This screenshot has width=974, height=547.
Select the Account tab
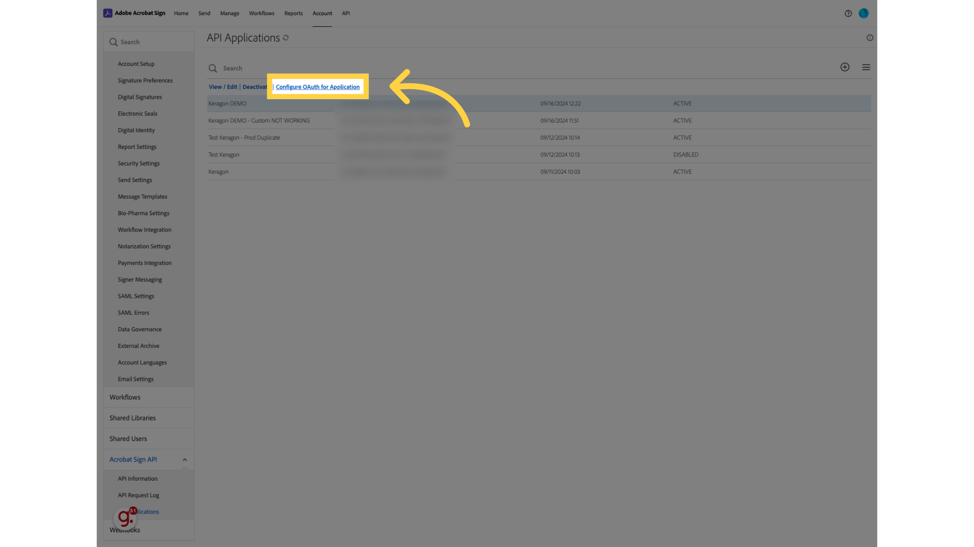pos(323,14)
